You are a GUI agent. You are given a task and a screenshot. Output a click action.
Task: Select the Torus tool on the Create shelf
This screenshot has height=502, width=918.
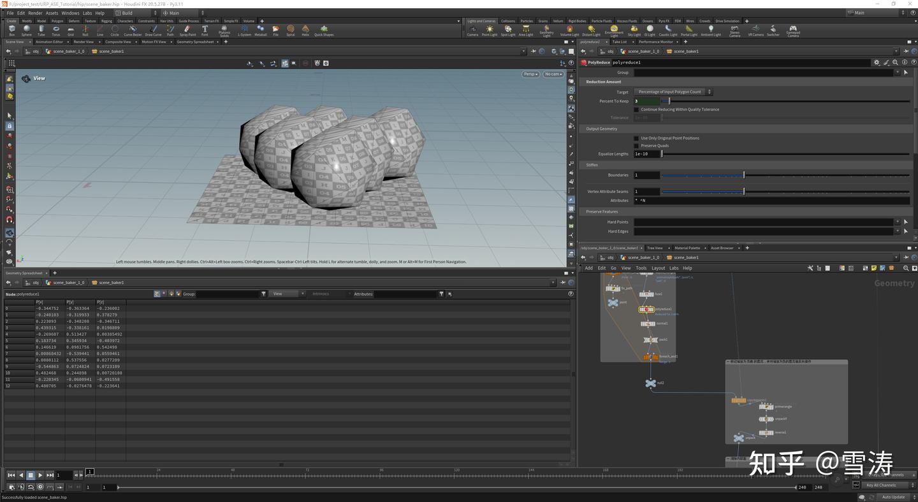[55, 29]
